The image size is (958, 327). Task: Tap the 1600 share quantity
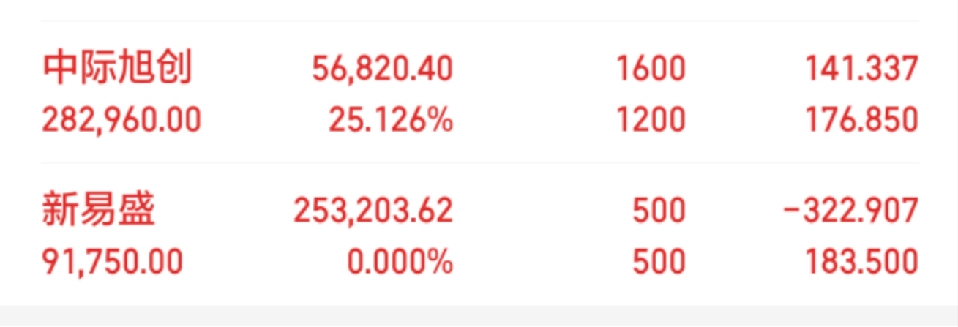pos(650,69)
